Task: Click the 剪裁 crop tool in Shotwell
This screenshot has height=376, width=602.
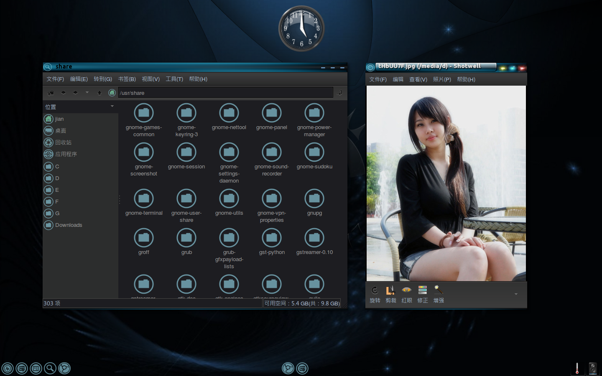Action: click(391, 295)
